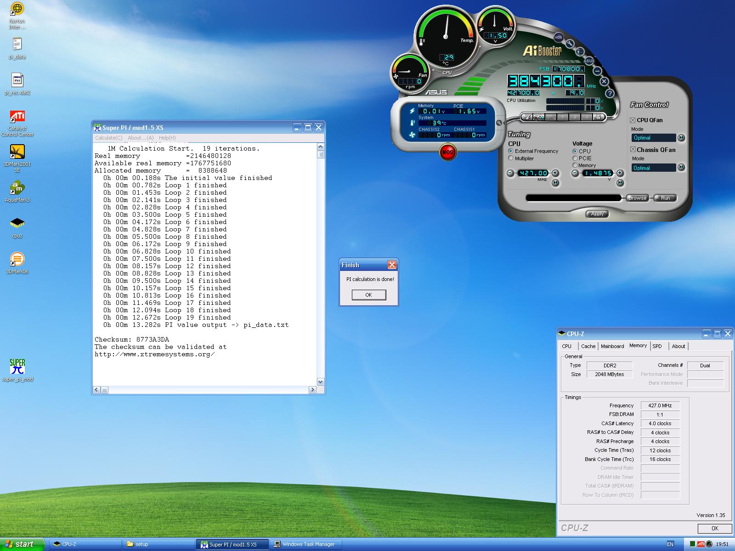
Task: Select PCIE radio button under Voltage
Action: (575, 158)
